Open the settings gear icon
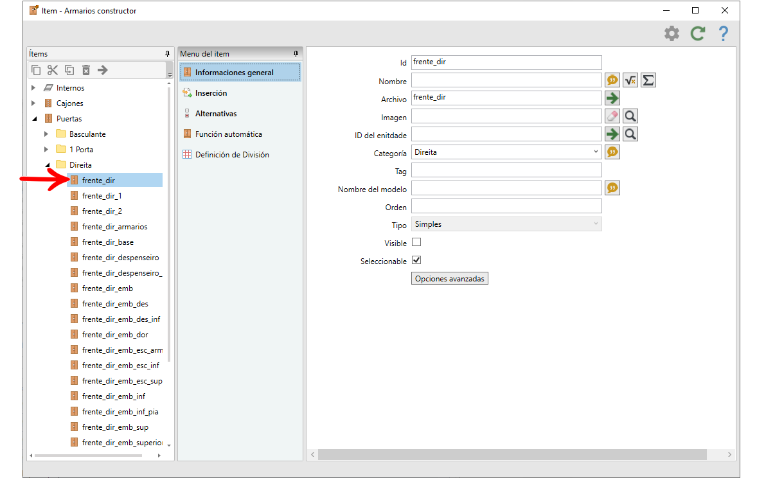This screenshot has width=757, height=487. pos(672,33)
